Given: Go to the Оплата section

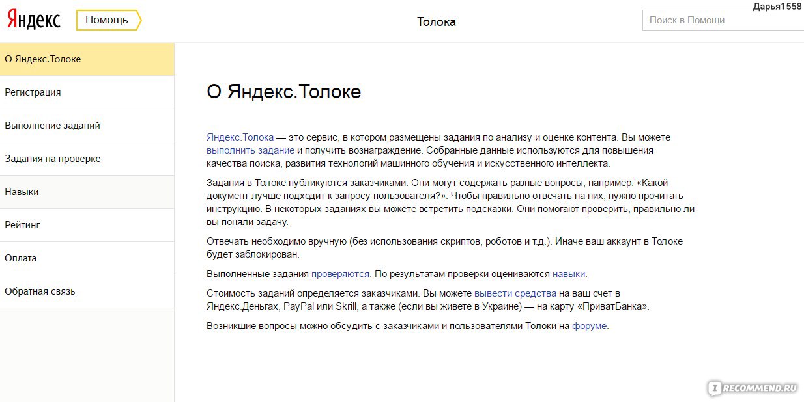Looking at the screenshot, I should tap(87, 258).
